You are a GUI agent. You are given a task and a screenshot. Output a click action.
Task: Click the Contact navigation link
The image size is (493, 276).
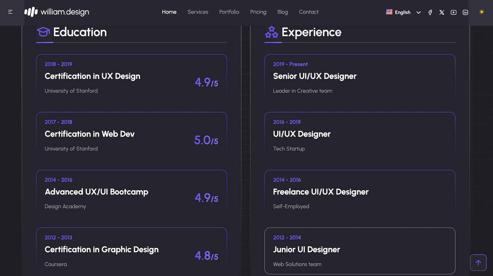point(308,12)
